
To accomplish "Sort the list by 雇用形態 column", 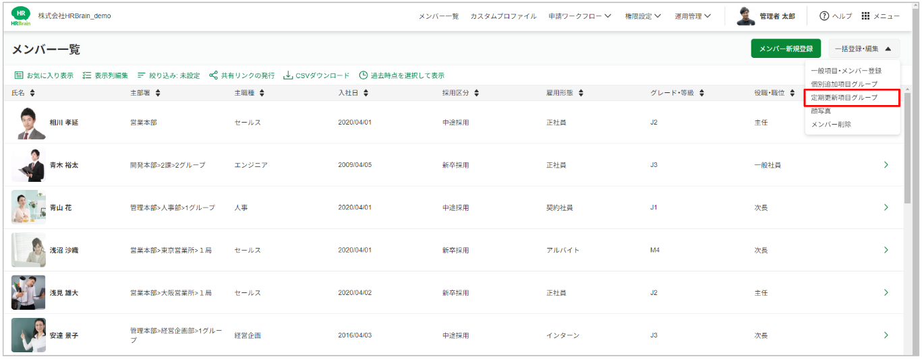I will 581,94.
